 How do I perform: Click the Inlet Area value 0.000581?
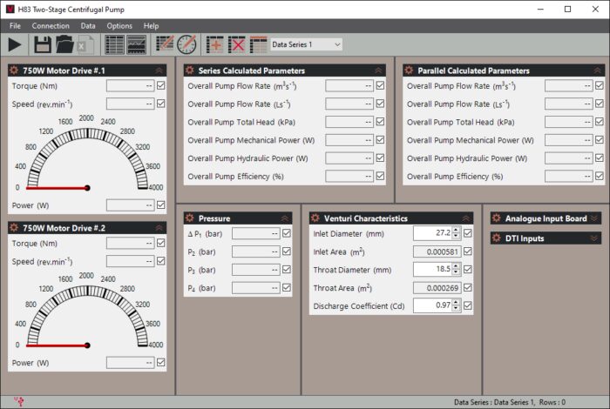tap(437, 251)
